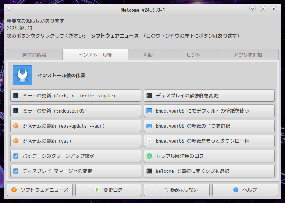285x203 pixels.
Task: Apply EndeavourOS にてデフォルトの壁紙を使う
Action: (209, 111)
